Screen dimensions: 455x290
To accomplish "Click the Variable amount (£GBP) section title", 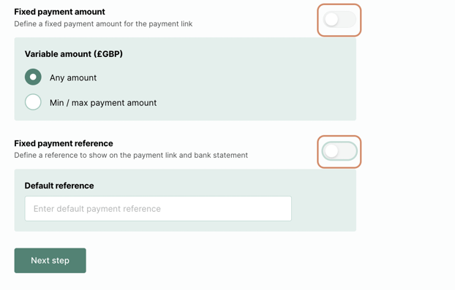I will [x=74, y=54].
